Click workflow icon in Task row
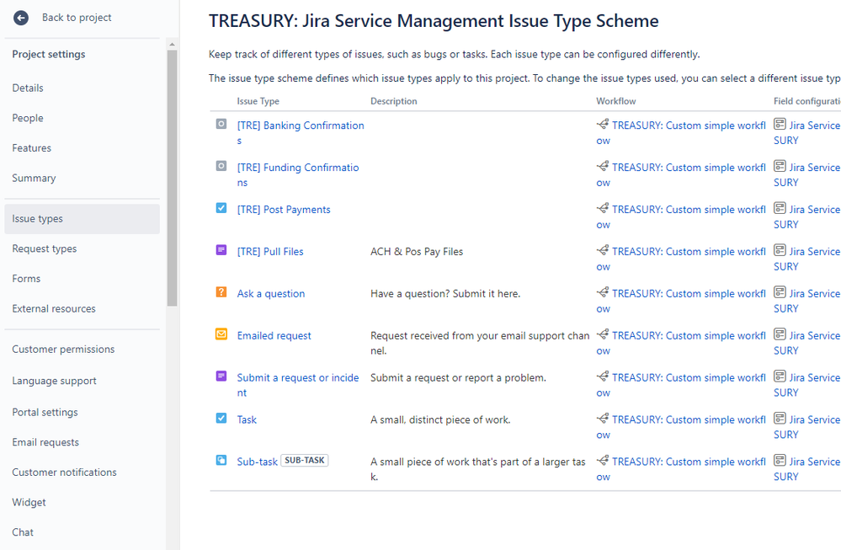Viewport: 841px width, 550px height. [603, 419]
